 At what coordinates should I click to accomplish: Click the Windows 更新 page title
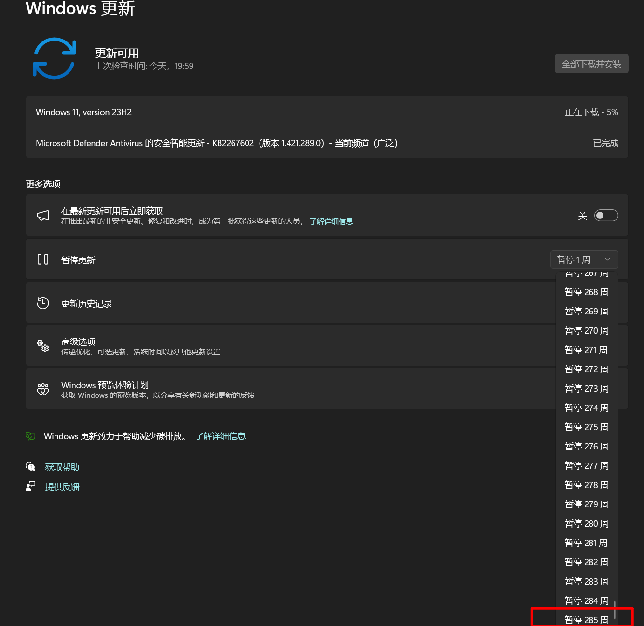pyautogui.click(x=80, y=8)
